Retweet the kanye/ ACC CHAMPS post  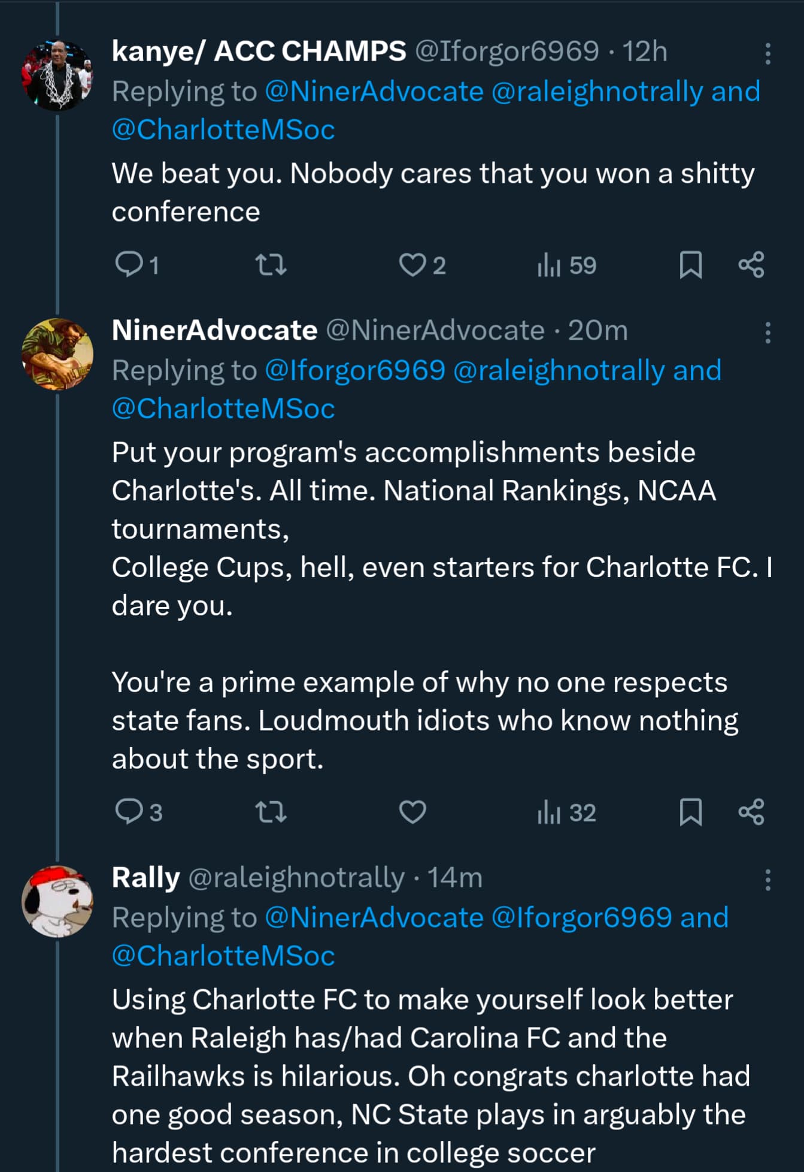click(271, 264)
